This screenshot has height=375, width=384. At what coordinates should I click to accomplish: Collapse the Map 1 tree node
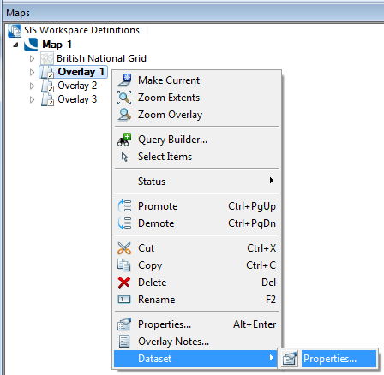15,45
